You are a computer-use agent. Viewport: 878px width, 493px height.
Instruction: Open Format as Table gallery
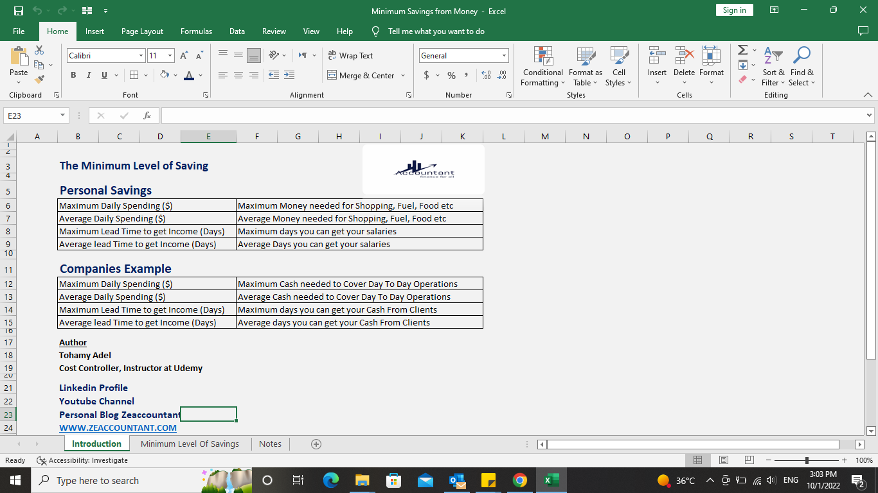click(x=586, y=66)
